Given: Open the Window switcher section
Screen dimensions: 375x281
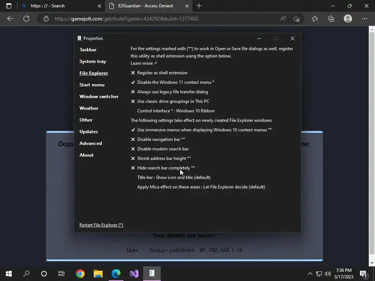Looking at the screenshot, I should coord(99,97).
